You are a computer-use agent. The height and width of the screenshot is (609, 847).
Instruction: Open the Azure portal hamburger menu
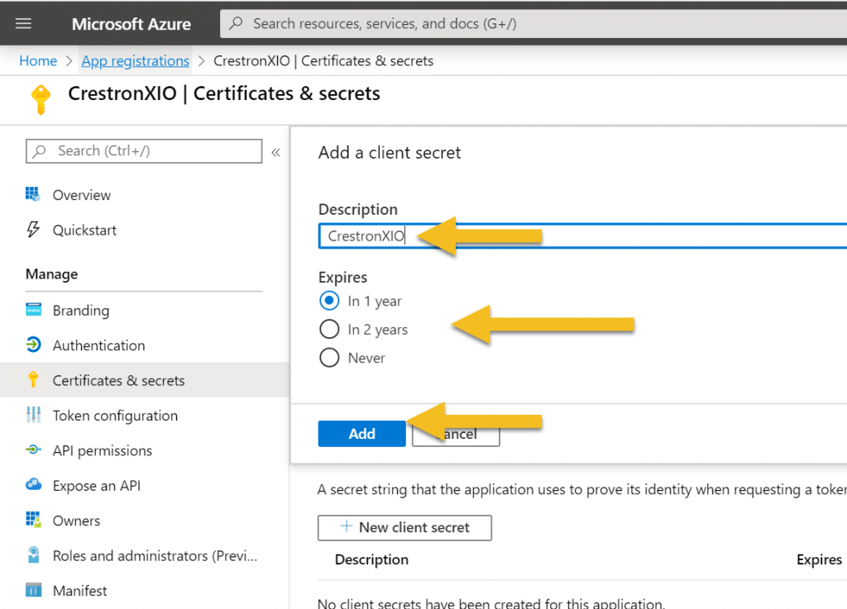pyautogui.click(x=23, y=24)
